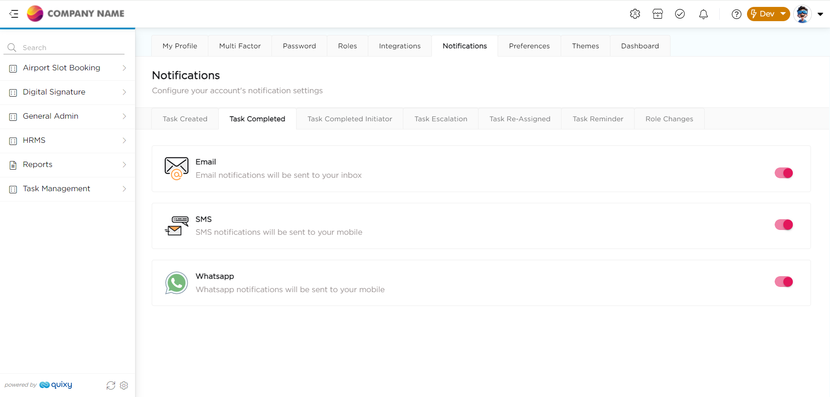The height and width of the screenshot is (397, 830).
Task: Open settings gear icon in top bar
Action: (x=635, y=14)
